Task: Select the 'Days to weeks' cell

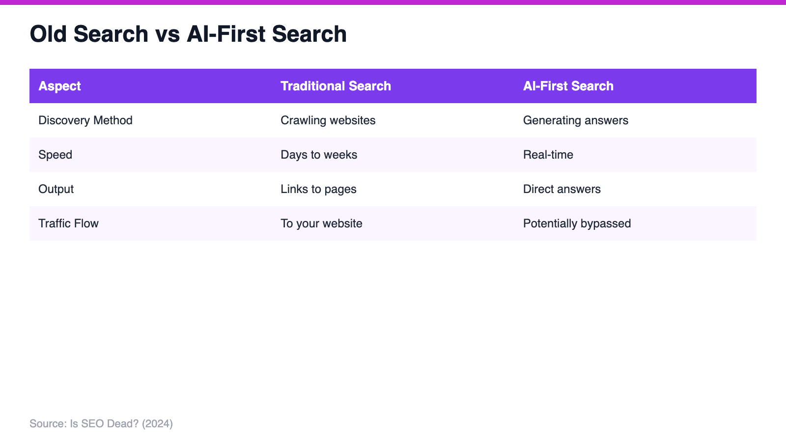Action: [x=393, y=155]
